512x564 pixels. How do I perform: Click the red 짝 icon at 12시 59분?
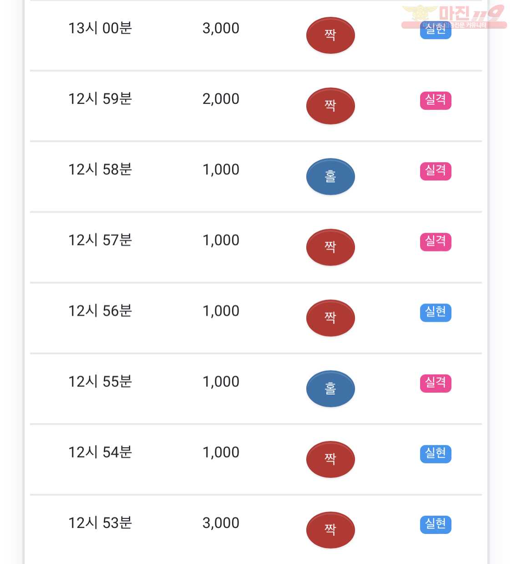click(x=330, y=106)
